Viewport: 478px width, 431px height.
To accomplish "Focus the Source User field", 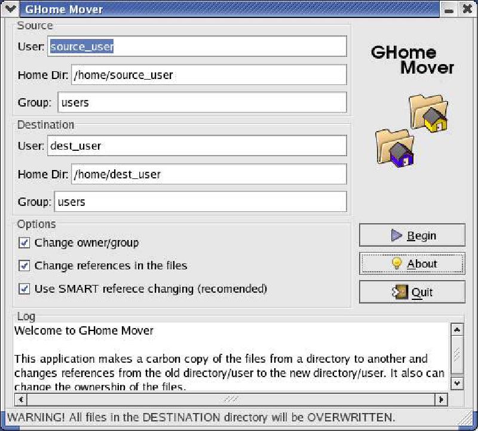I will click(x=197, y=47).
